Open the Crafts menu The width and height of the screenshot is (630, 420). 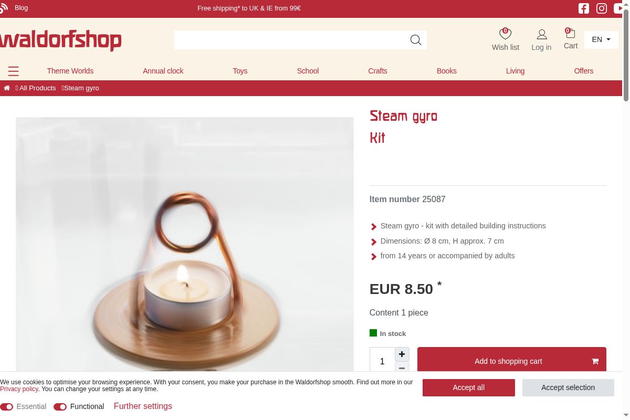click(377, 71)
